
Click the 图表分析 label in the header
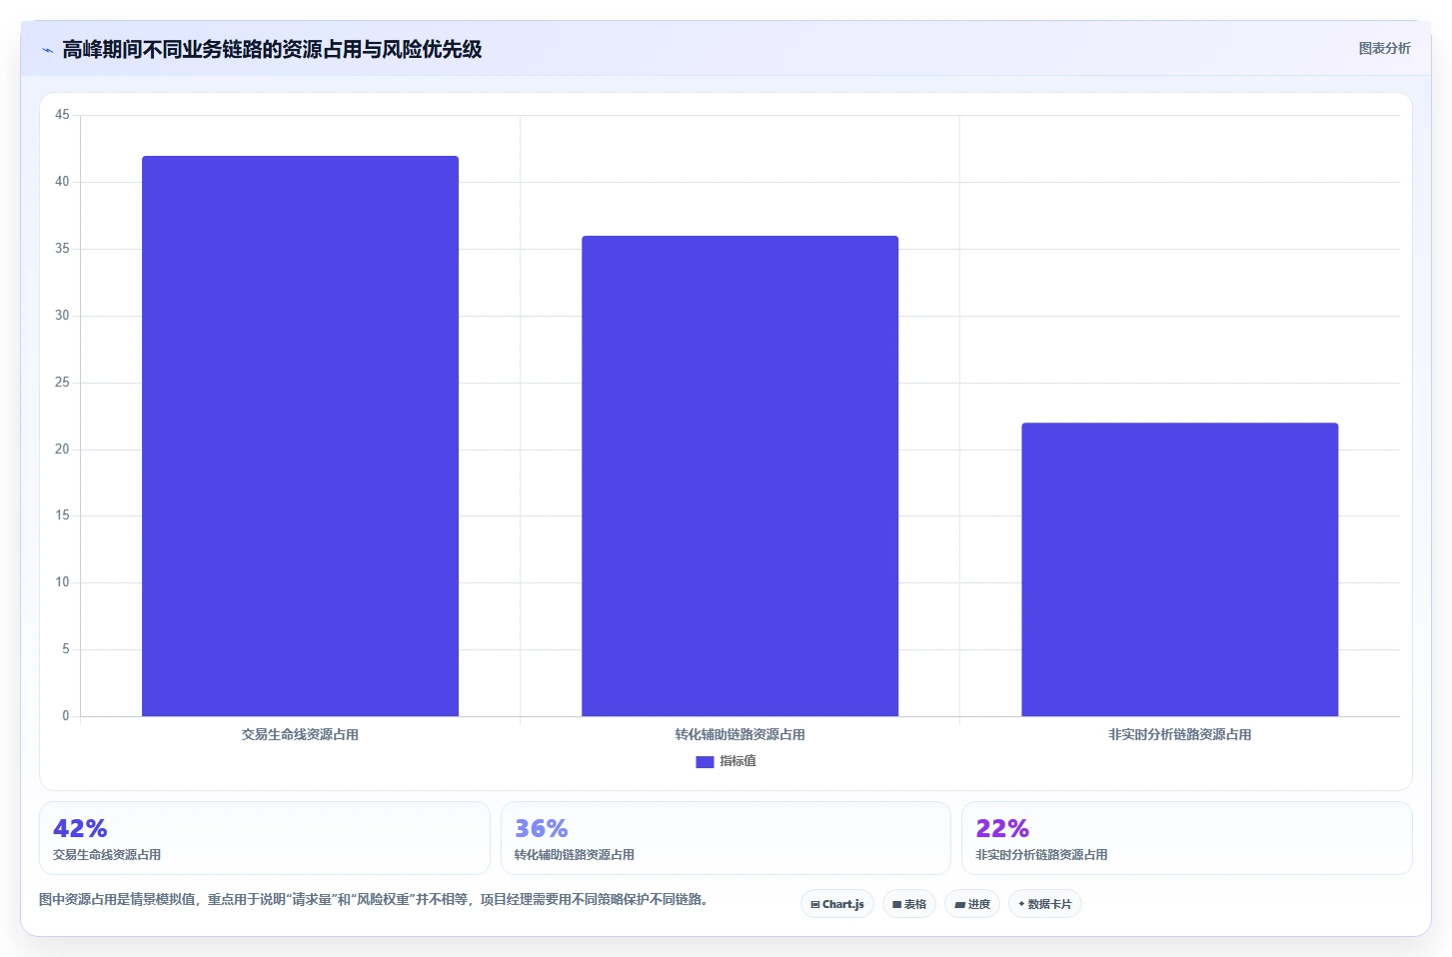[1384, 48]
